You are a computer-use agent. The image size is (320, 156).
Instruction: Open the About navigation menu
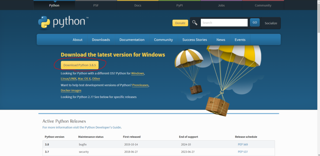pos(78,40)
